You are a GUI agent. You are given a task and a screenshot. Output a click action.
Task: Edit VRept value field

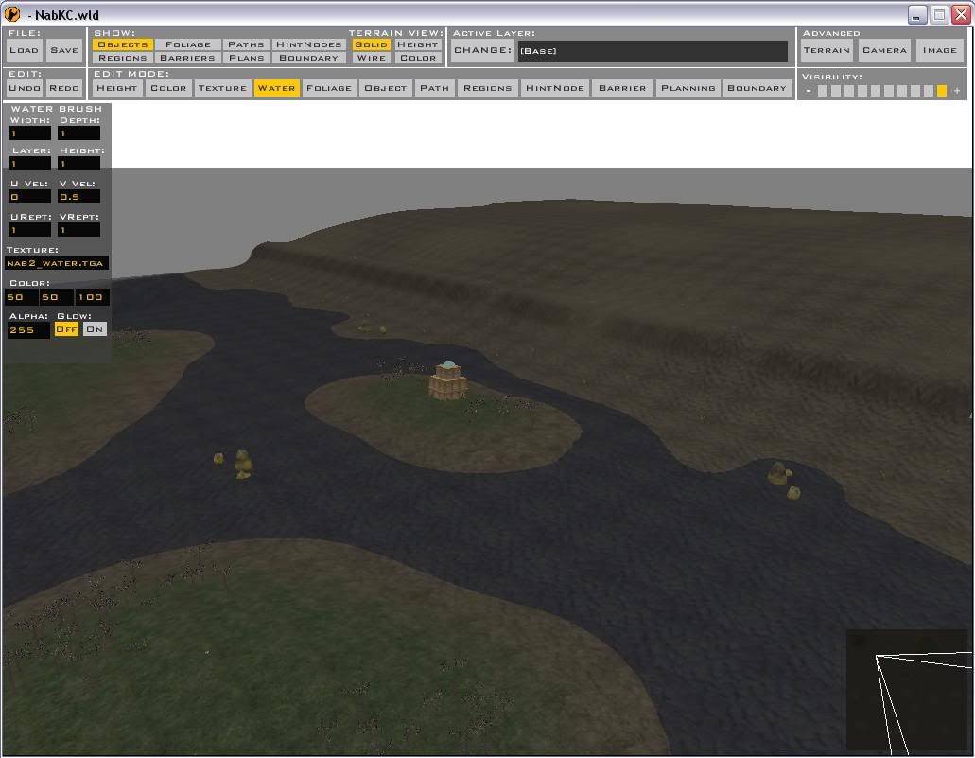pos(79,230)
